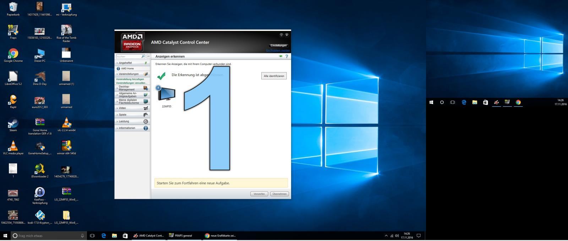Select the LibreOffice 5.2 desktop icon
Screen dimensions: 568x241
(13, 79)
